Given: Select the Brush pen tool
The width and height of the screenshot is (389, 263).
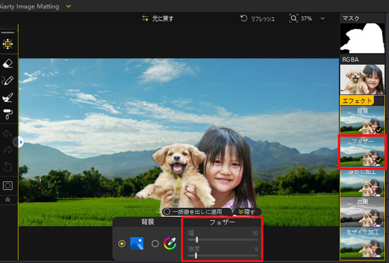Looking at the screenshot, I should (x=8, y=80).
